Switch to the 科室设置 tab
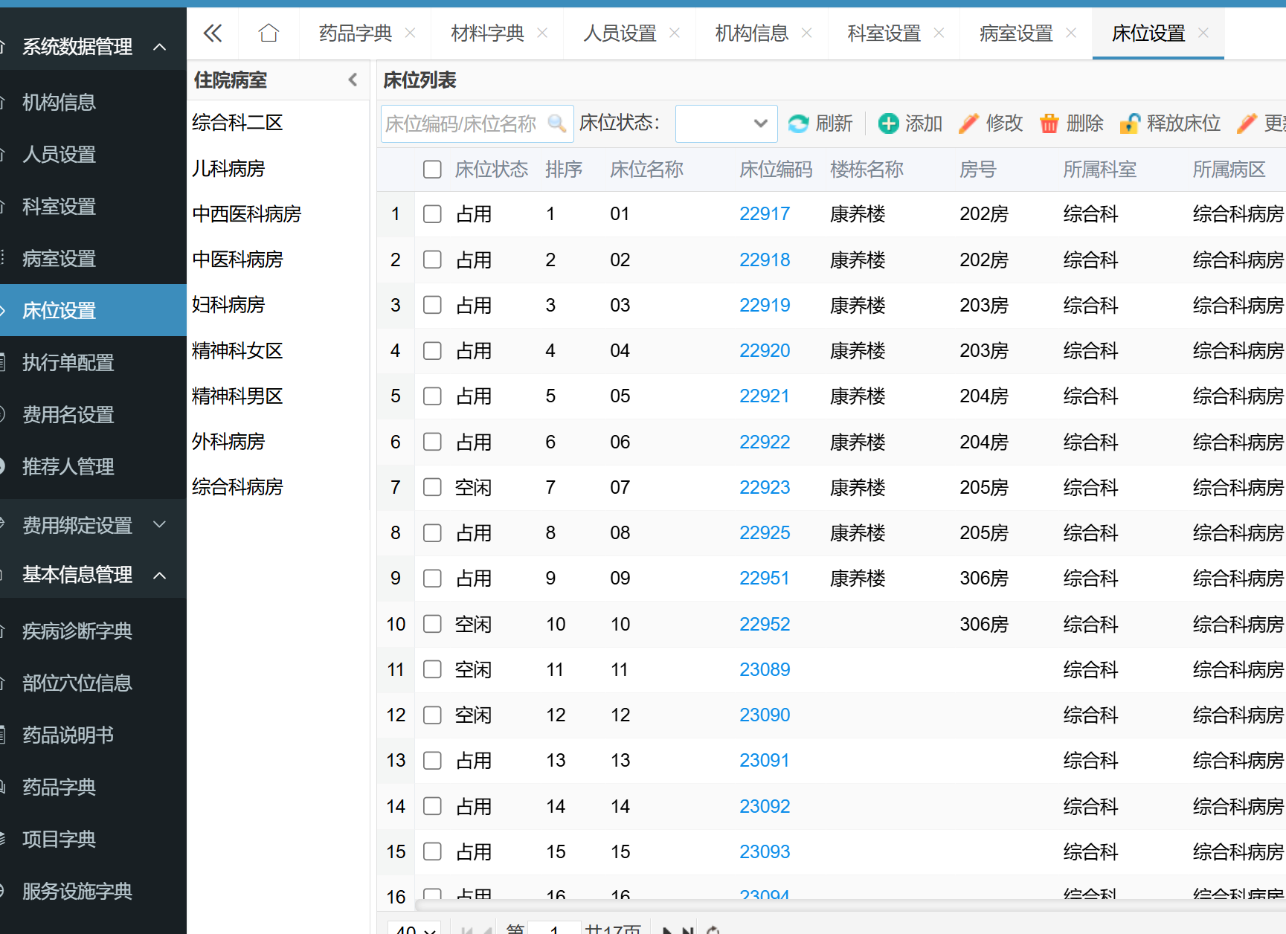This screenshot has height=934, width=1286. [884, 33]
